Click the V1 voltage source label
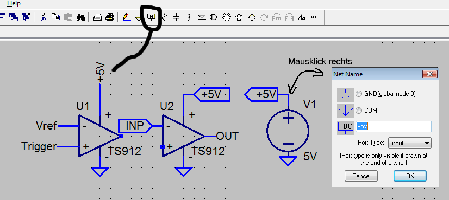Screen dimensions: 449x200 point(309,105)
